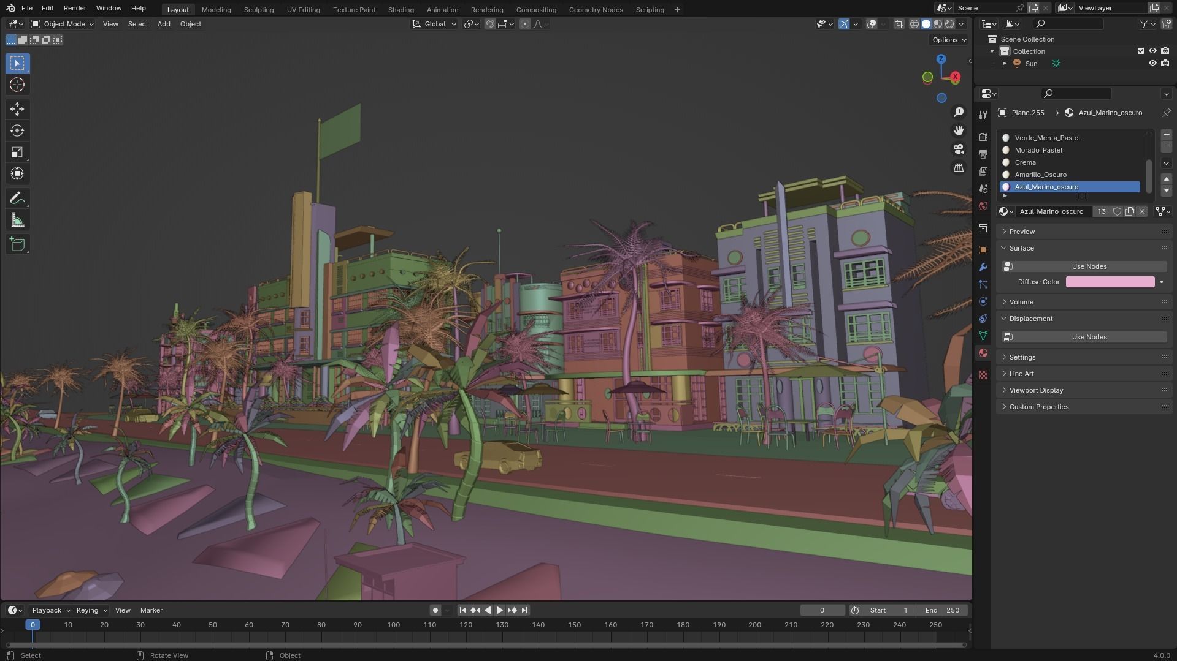Image resolution: width=1177 pixels, height=661 pixels.
Task: Open the File menu
Action: (x=27, y=8)
